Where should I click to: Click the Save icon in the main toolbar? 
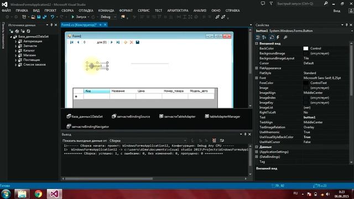click(39, 17)
